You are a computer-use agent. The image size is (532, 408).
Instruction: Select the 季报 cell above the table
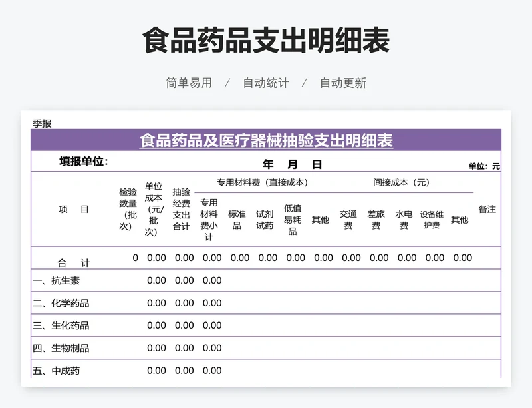42,123
